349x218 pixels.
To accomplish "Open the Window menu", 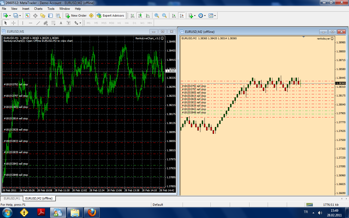I will pos(65,9).
